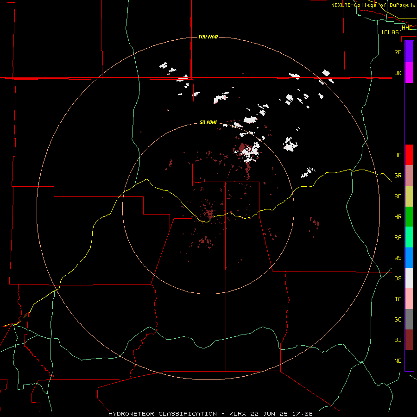Click the RF legend label
The height and width of the screenshot is (417, 417).
point(398,52)
